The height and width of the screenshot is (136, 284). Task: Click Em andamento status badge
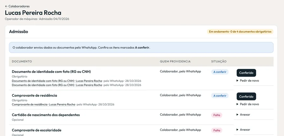240,32
